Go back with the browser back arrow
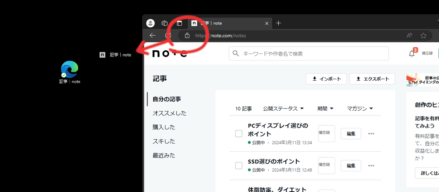The image size is (439, 192). coord(153,35)
